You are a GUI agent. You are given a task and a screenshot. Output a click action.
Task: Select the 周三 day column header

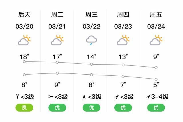click(91, 15)
